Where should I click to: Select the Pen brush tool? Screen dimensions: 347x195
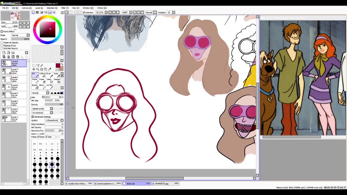pyautogui.click(x=35, y=75)
